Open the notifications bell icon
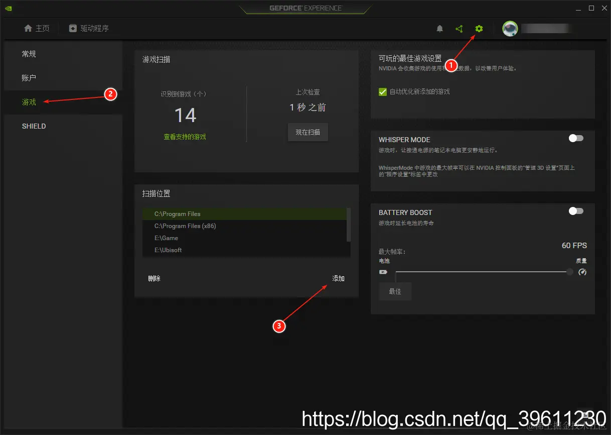 pos(440,29)
